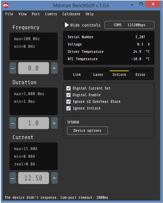The image size is (163, 203).
Task: Uncheck the Digital Enable checkbox
Action: 69,95
